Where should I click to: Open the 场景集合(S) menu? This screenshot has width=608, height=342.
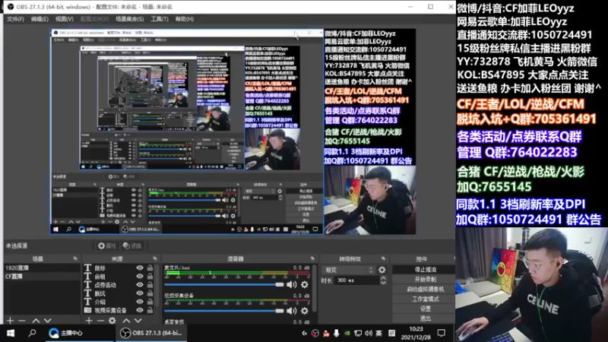tap(129, 19)
